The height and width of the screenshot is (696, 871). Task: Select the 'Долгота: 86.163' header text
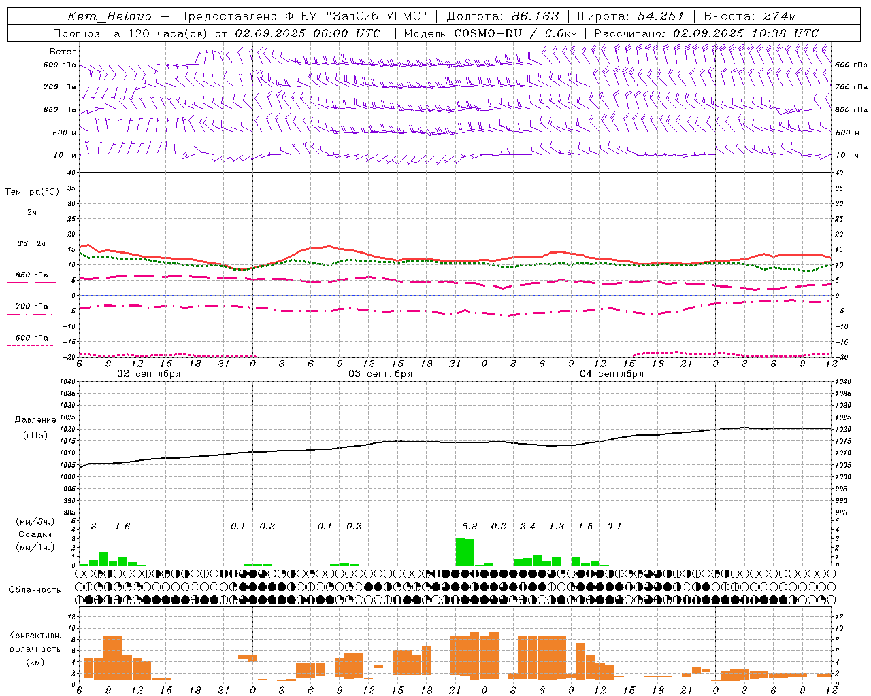[x=503, y=17]
